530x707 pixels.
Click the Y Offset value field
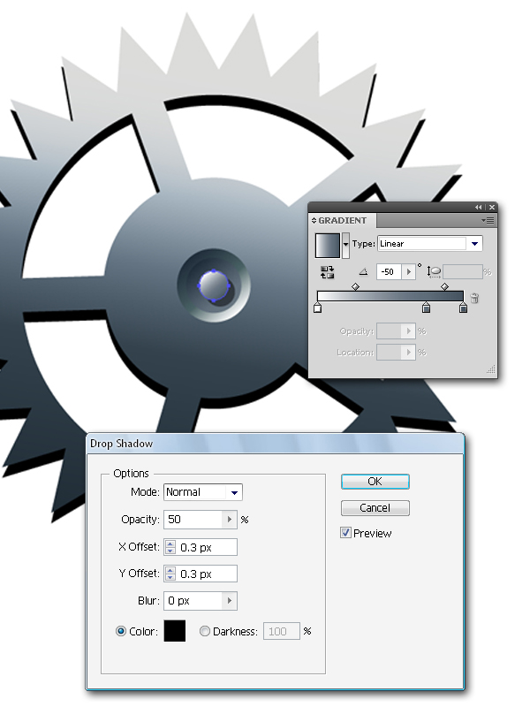tap(206, 574)
